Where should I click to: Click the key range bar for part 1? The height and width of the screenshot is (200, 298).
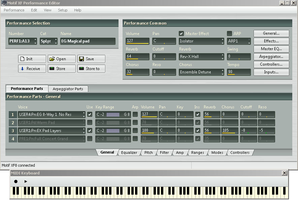[113, 114]
